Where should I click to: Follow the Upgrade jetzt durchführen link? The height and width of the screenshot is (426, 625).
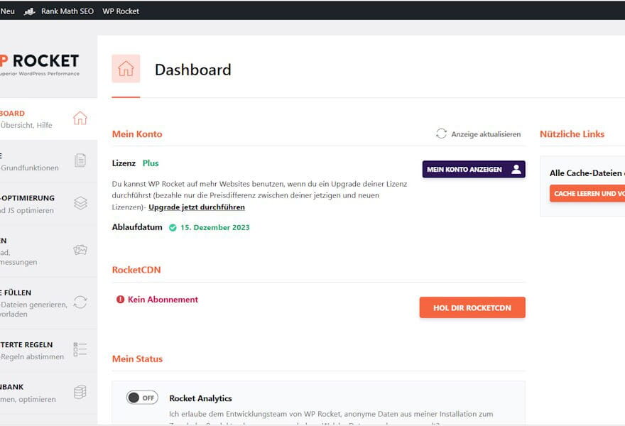click(x=197, y=207)
